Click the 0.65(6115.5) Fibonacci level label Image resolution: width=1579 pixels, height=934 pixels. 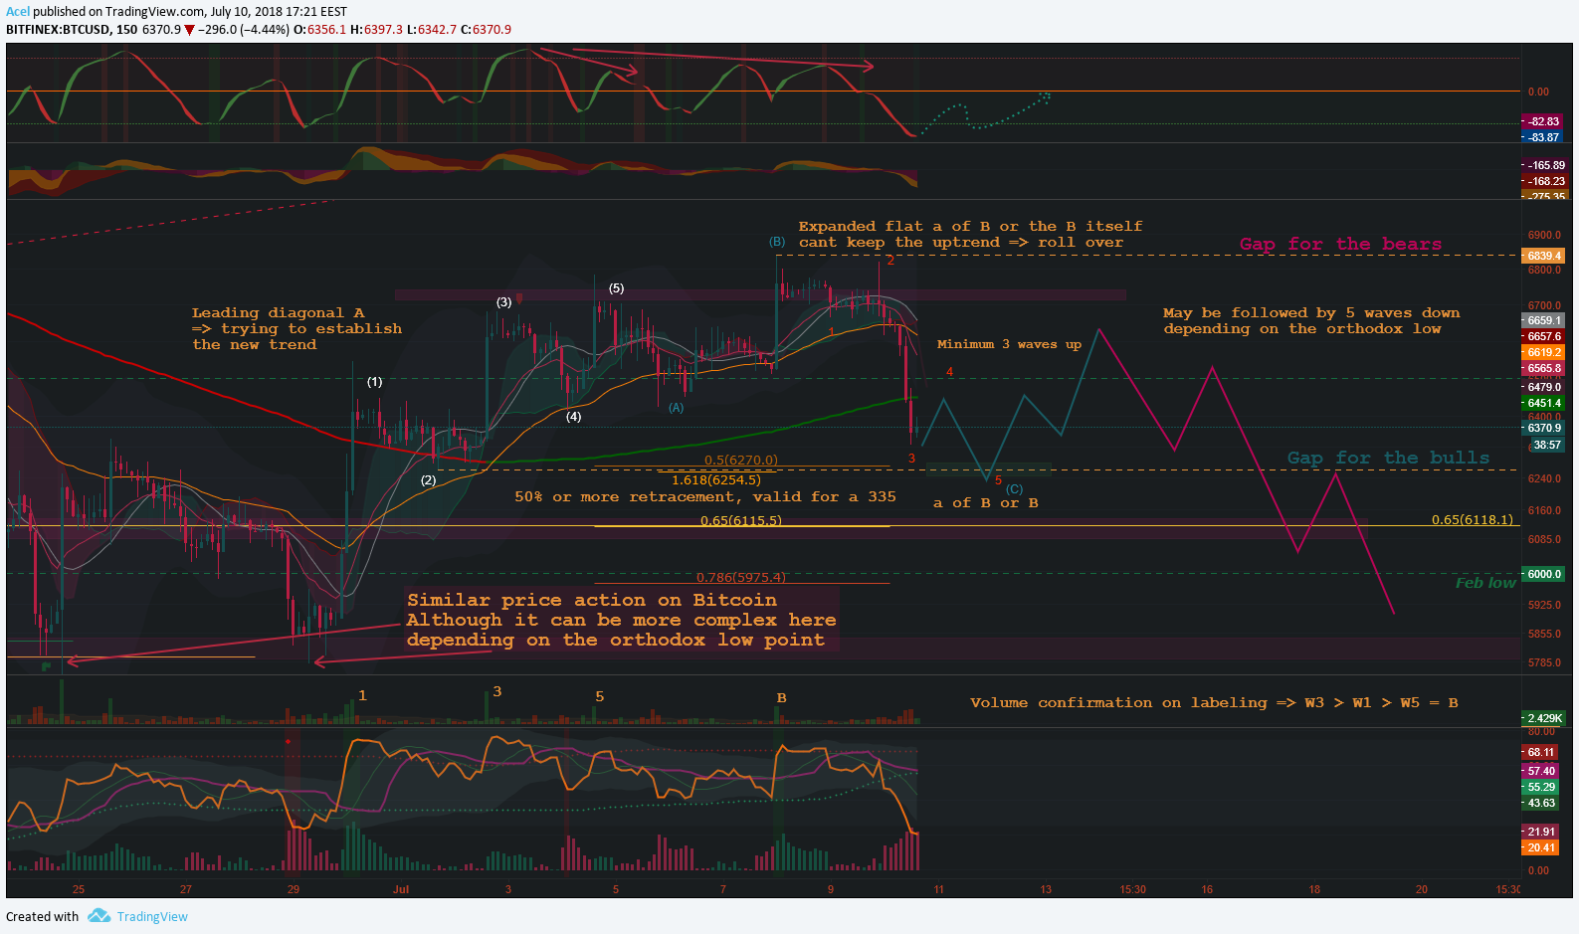741,520
